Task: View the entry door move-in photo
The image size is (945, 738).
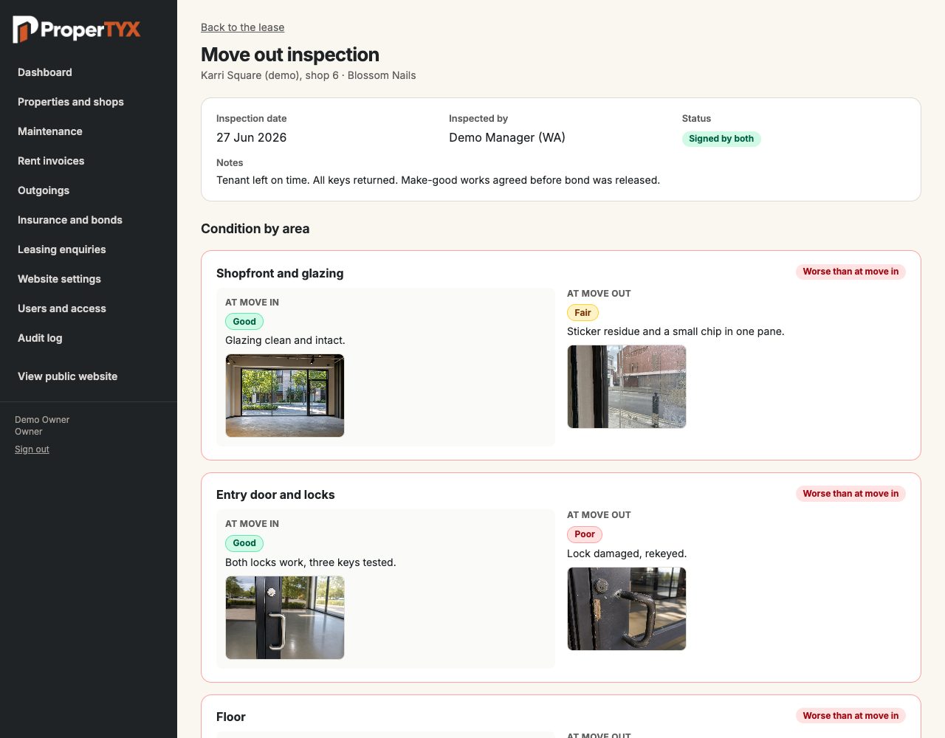Action: [x=285, y=618]
